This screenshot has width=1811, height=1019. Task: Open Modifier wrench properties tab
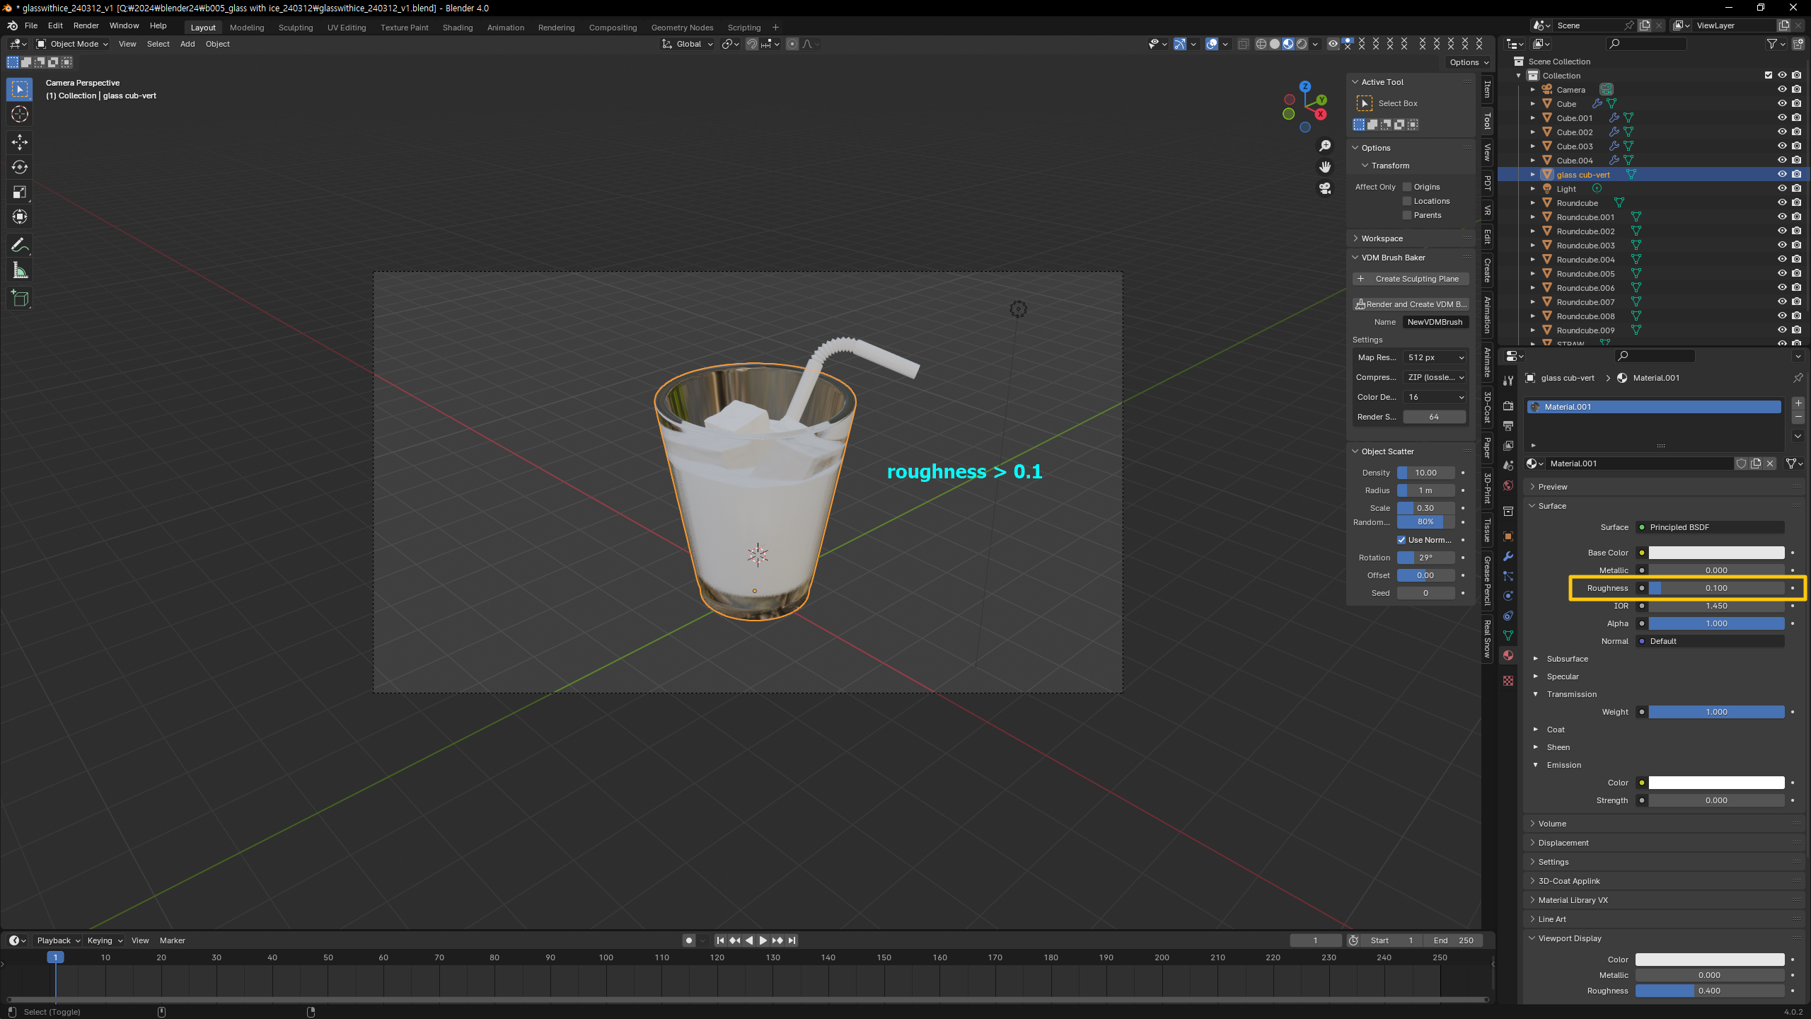click(1508, 556)
